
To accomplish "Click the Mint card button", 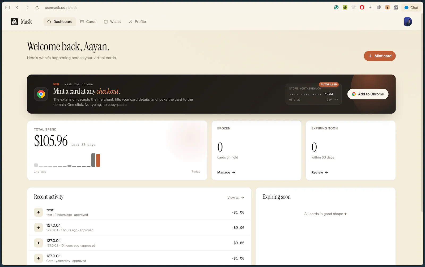I will click(380, 56).
